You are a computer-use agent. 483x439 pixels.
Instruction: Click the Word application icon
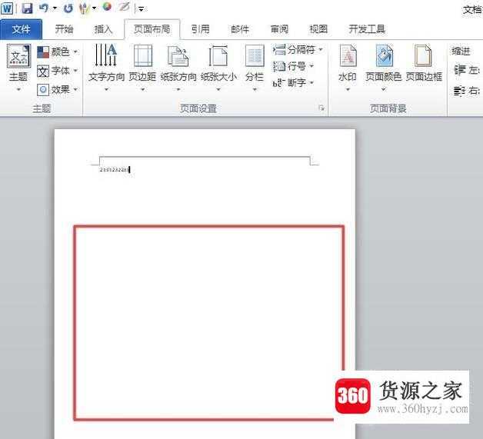pos(7,8)
